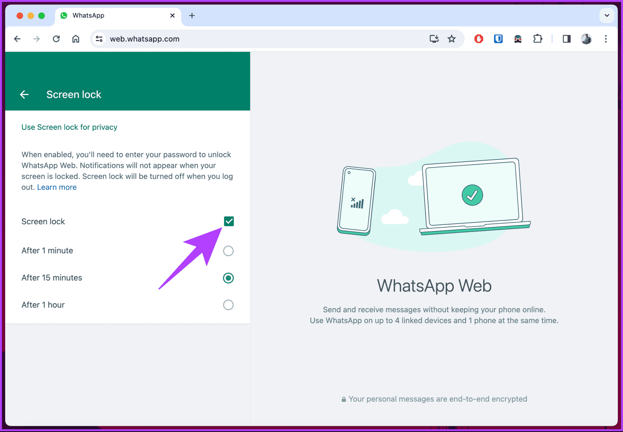Image resolution: width=623 pixels, height=432 pixels.
Task: Close the WhatsApp tab
Action: tap(172, 16)
